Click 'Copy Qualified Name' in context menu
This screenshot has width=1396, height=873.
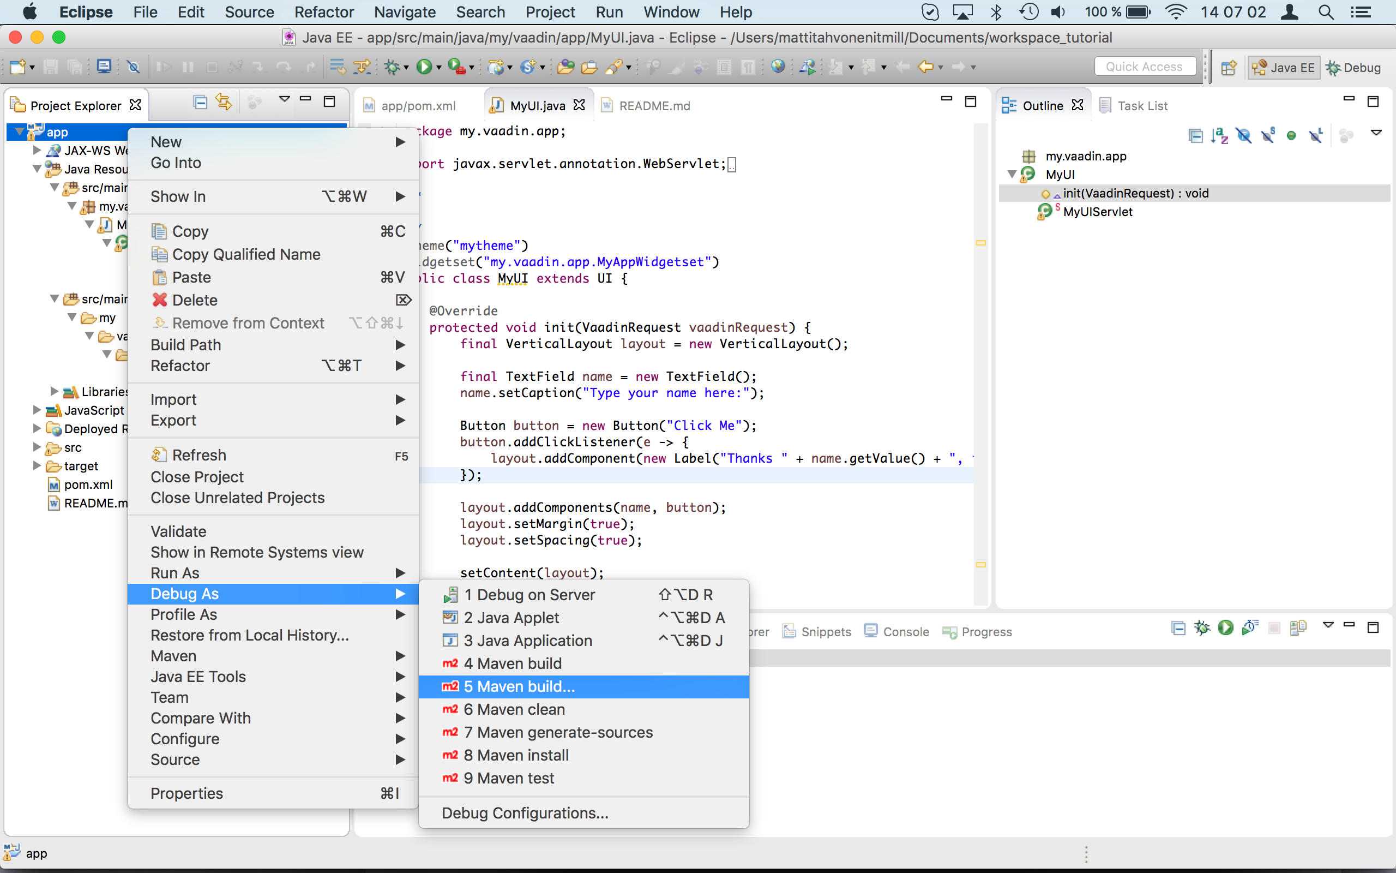click(272, 254)
